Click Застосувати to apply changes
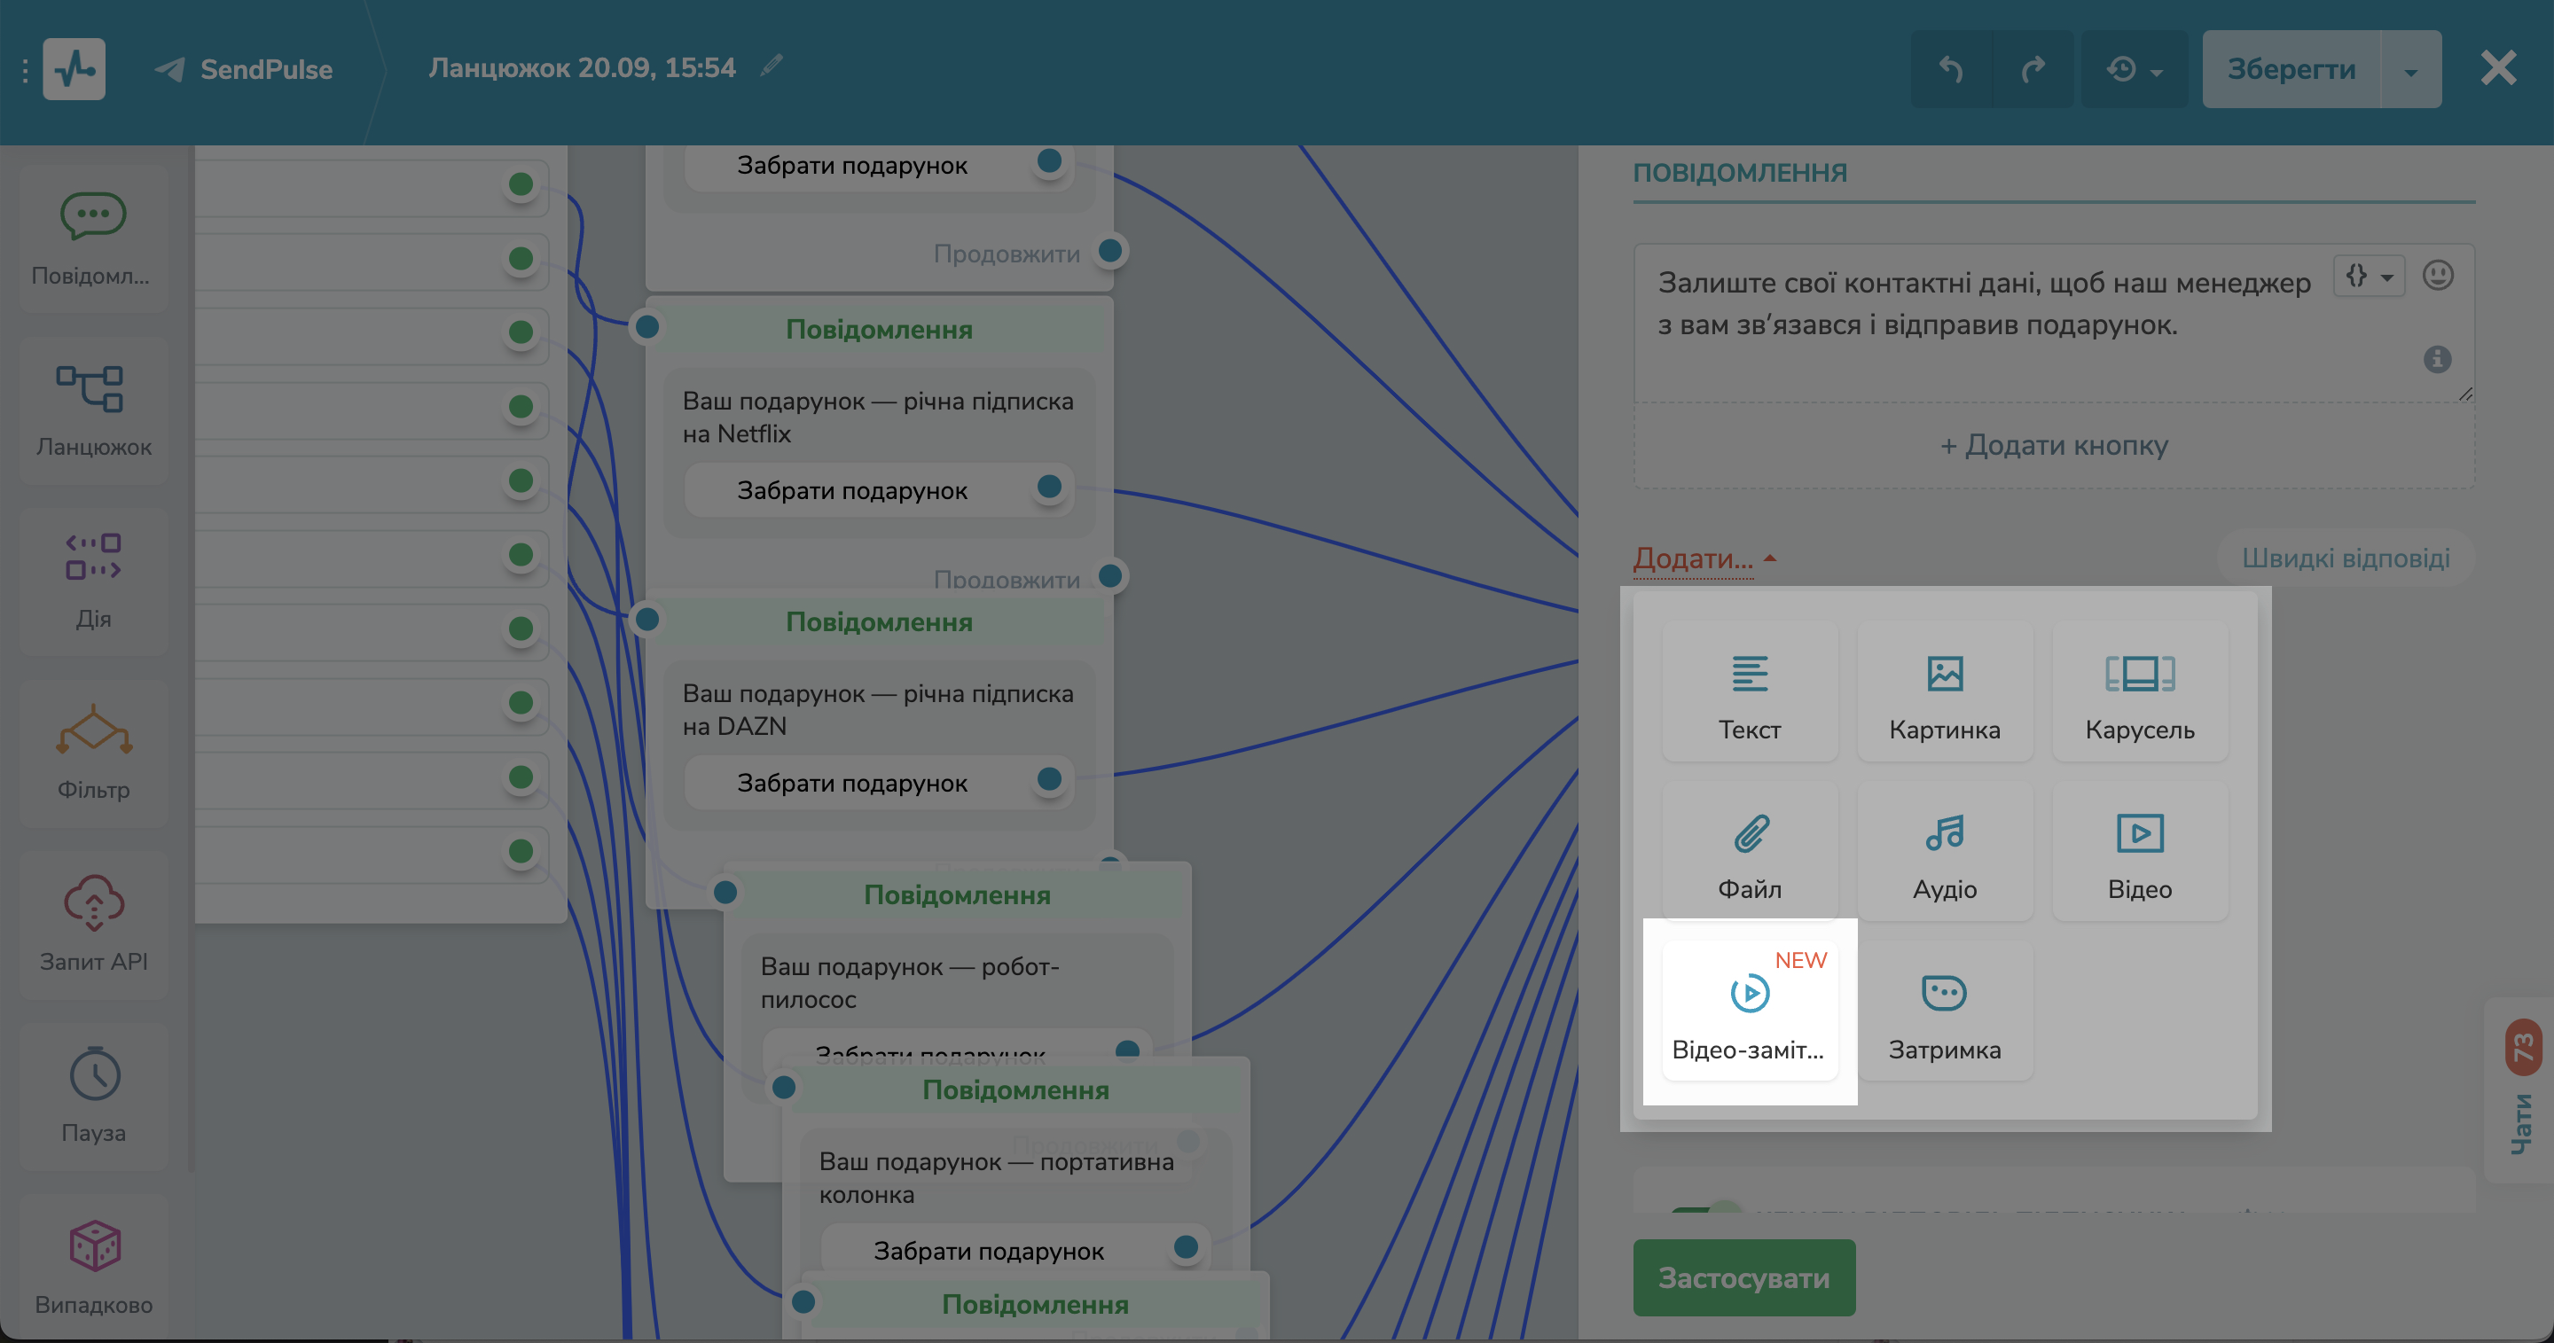This screenshot has width=2554, height=1343. (x=1744, y=1277)
